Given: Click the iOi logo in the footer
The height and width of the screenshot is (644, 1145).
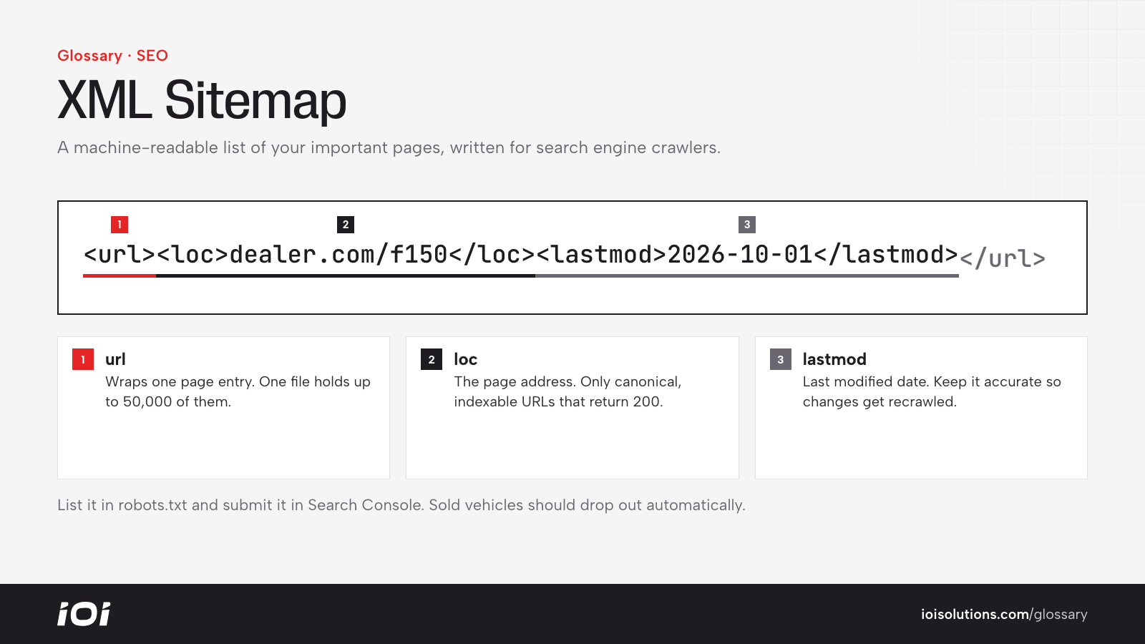Looking at the screenshot, I should point(84,614).
